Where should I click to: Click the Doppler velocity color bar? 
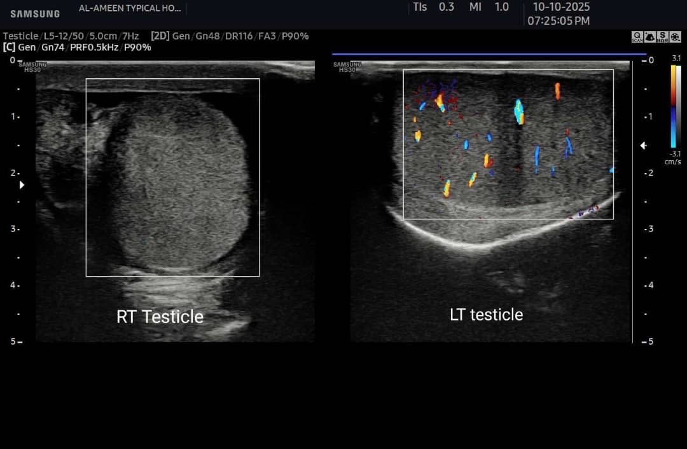[673, 106]
